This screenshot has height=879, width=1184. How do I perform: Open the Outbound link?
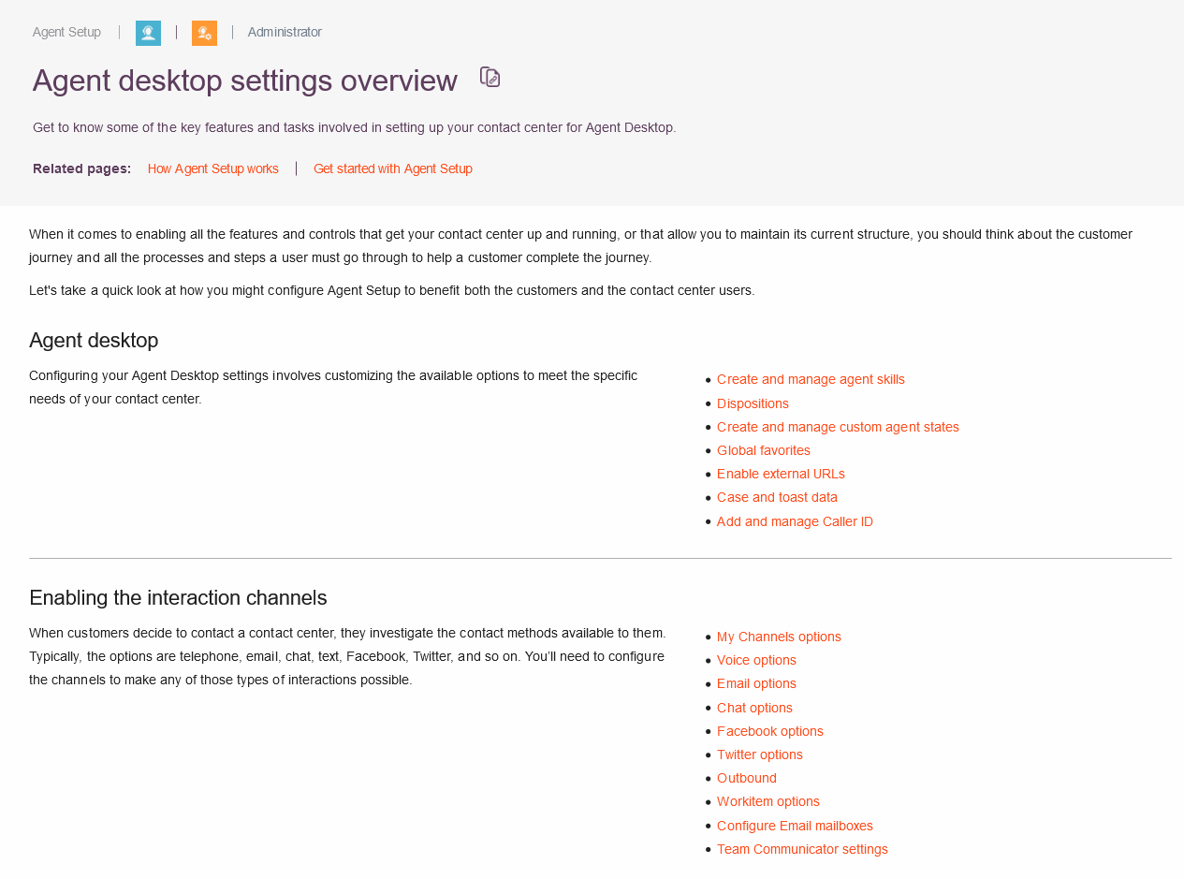pos(747,778)
